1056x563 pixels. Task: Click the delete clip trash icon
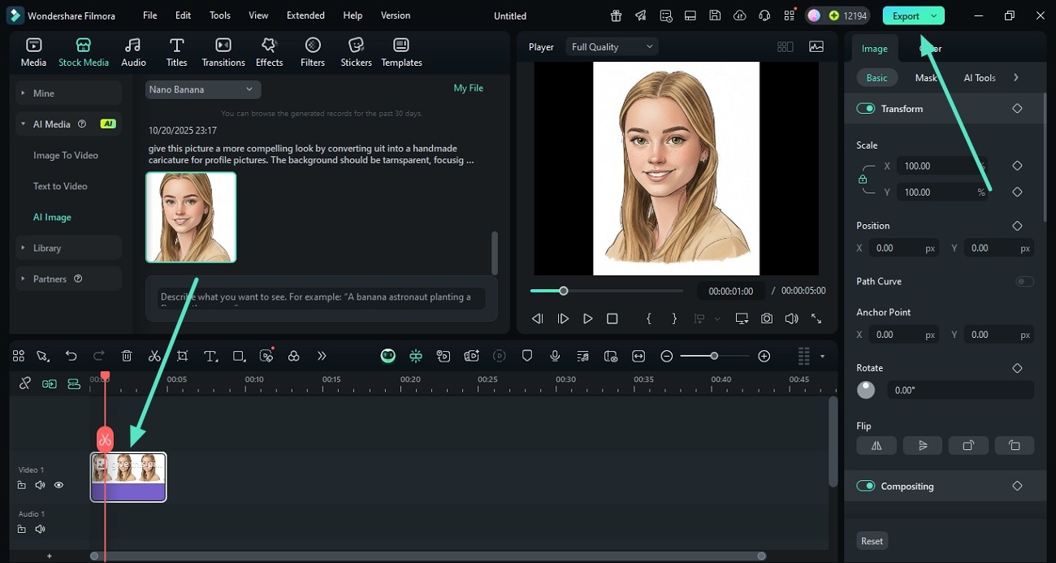click(x=127, y=355)
